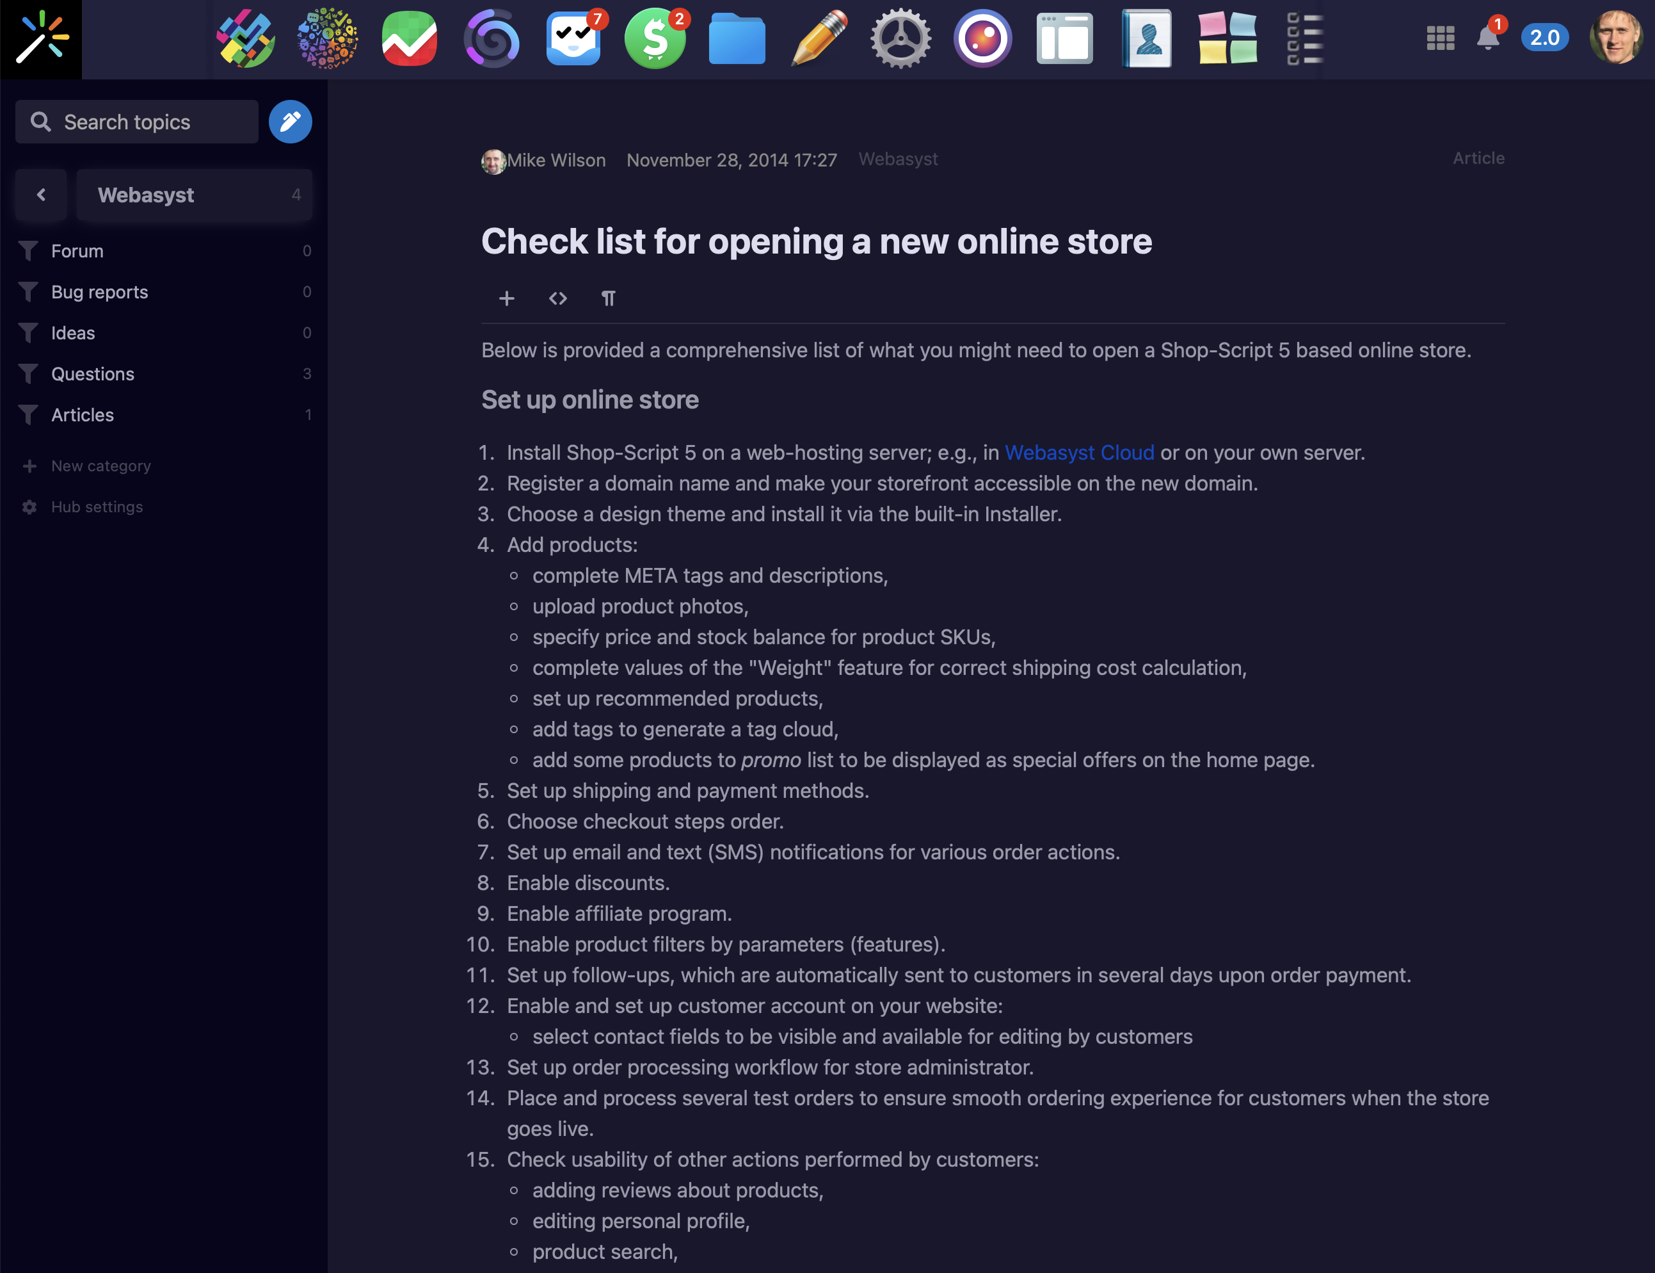
Task: Click the date November 28, 2014 17:27
Action: click(732, 161)
